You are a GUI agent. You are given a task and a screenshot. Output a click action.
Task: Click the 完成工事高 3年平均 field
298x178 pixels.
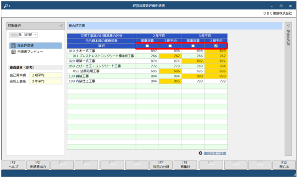click(x=46, y=81)
